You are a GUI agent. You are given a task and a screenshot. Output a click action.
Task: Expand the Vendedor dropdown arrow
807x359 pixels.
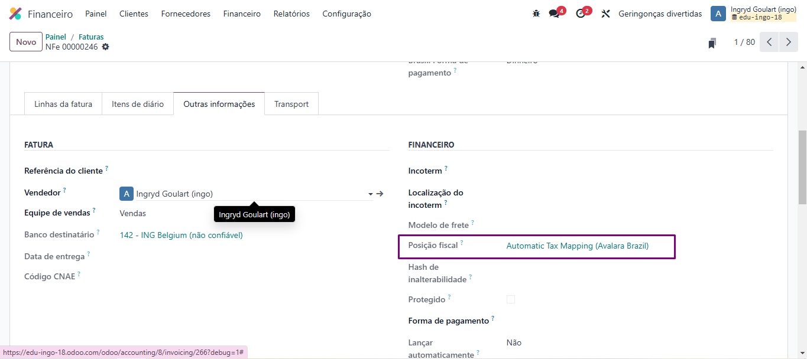371,194
